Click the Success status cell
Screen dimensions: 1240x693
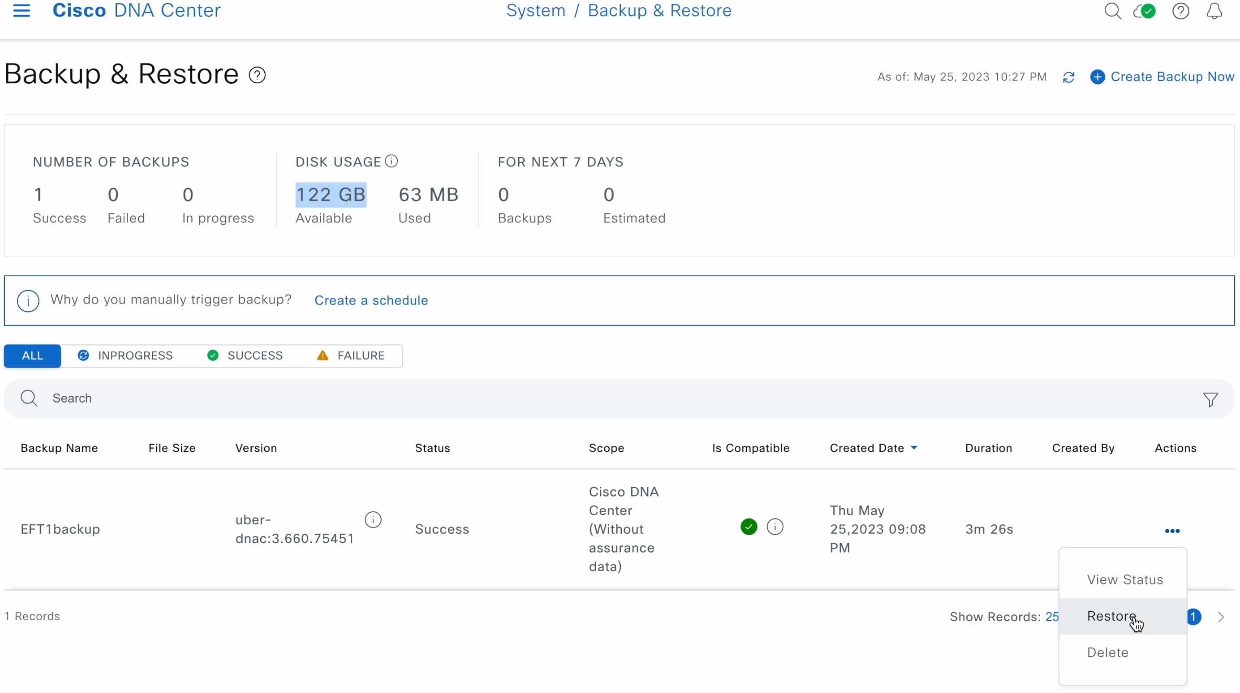(x=442, y=529)
